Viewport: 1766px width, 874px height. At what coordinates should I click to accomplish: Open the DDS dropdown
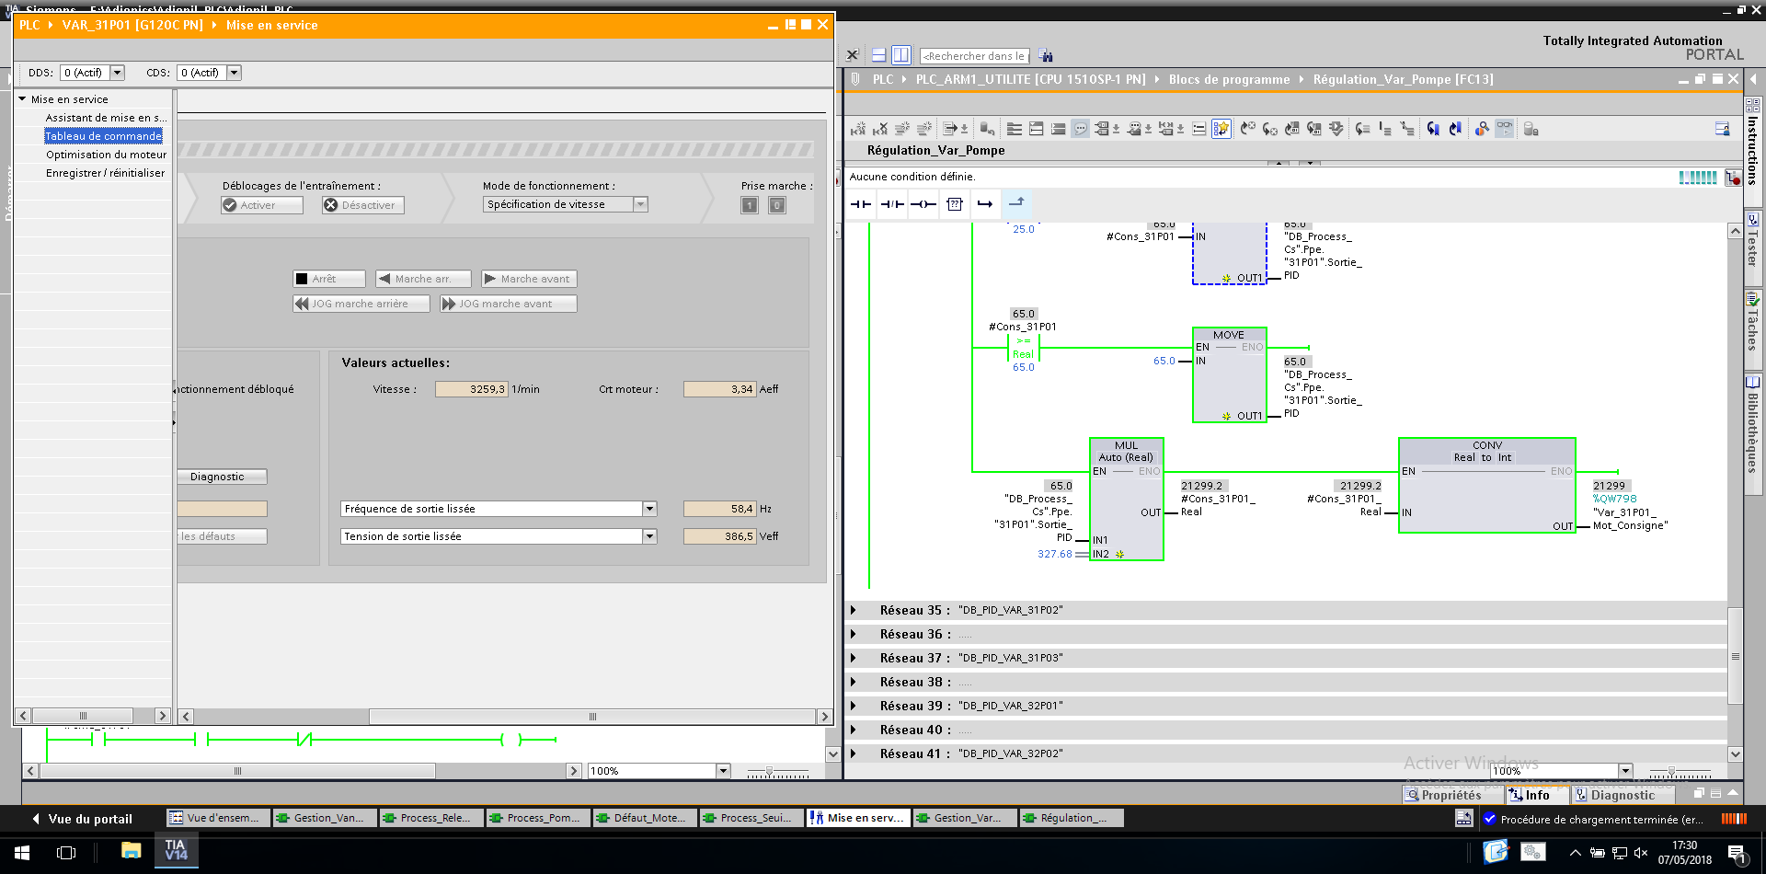(x=117, y=73)
